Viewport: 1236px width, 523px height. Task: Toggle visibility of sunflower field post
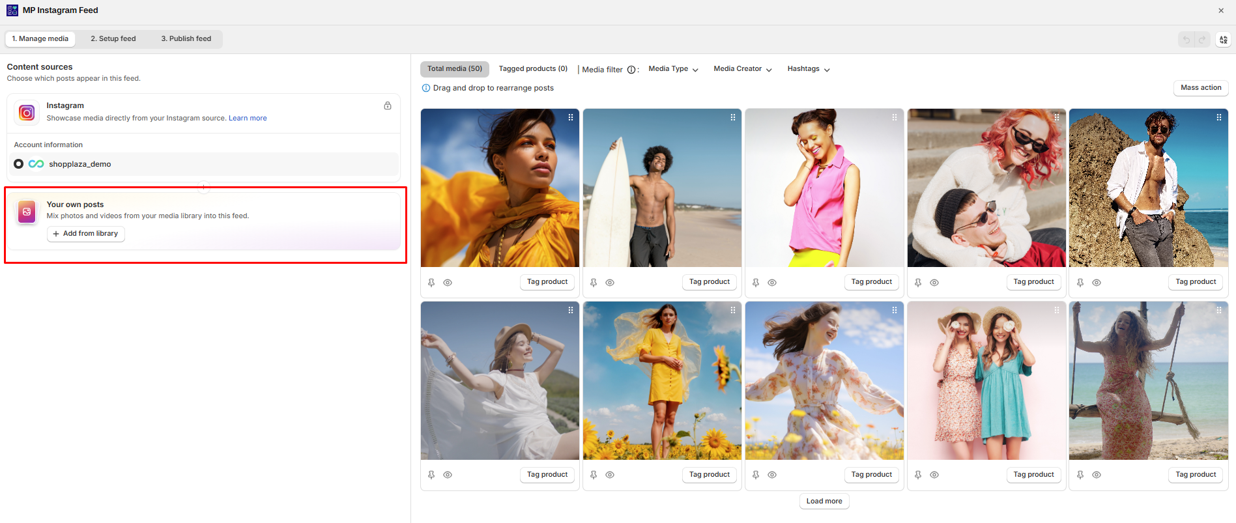pyautogui.click(x=610, y=475)
